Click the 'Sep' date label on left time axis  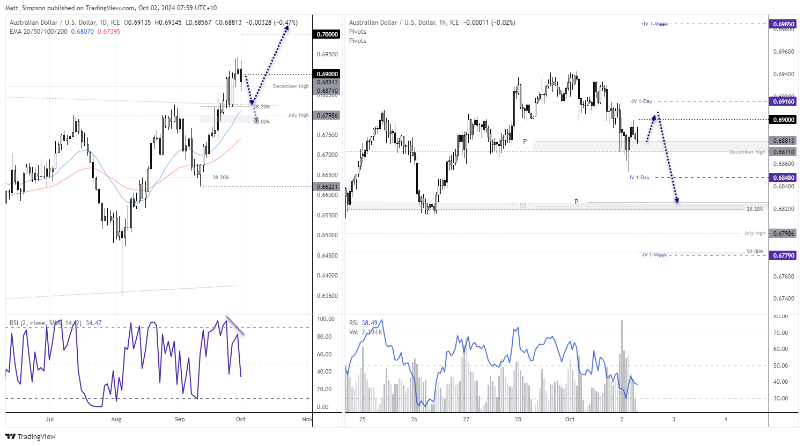180,419
